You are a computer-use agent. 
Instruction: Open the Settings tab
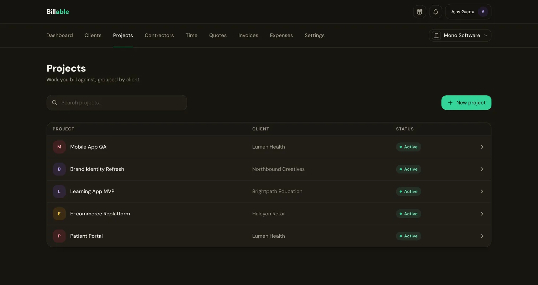click(315, 36)
